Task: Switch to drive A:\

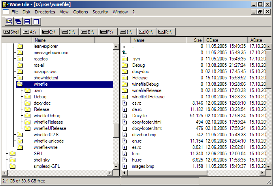Action: [31, 32]
